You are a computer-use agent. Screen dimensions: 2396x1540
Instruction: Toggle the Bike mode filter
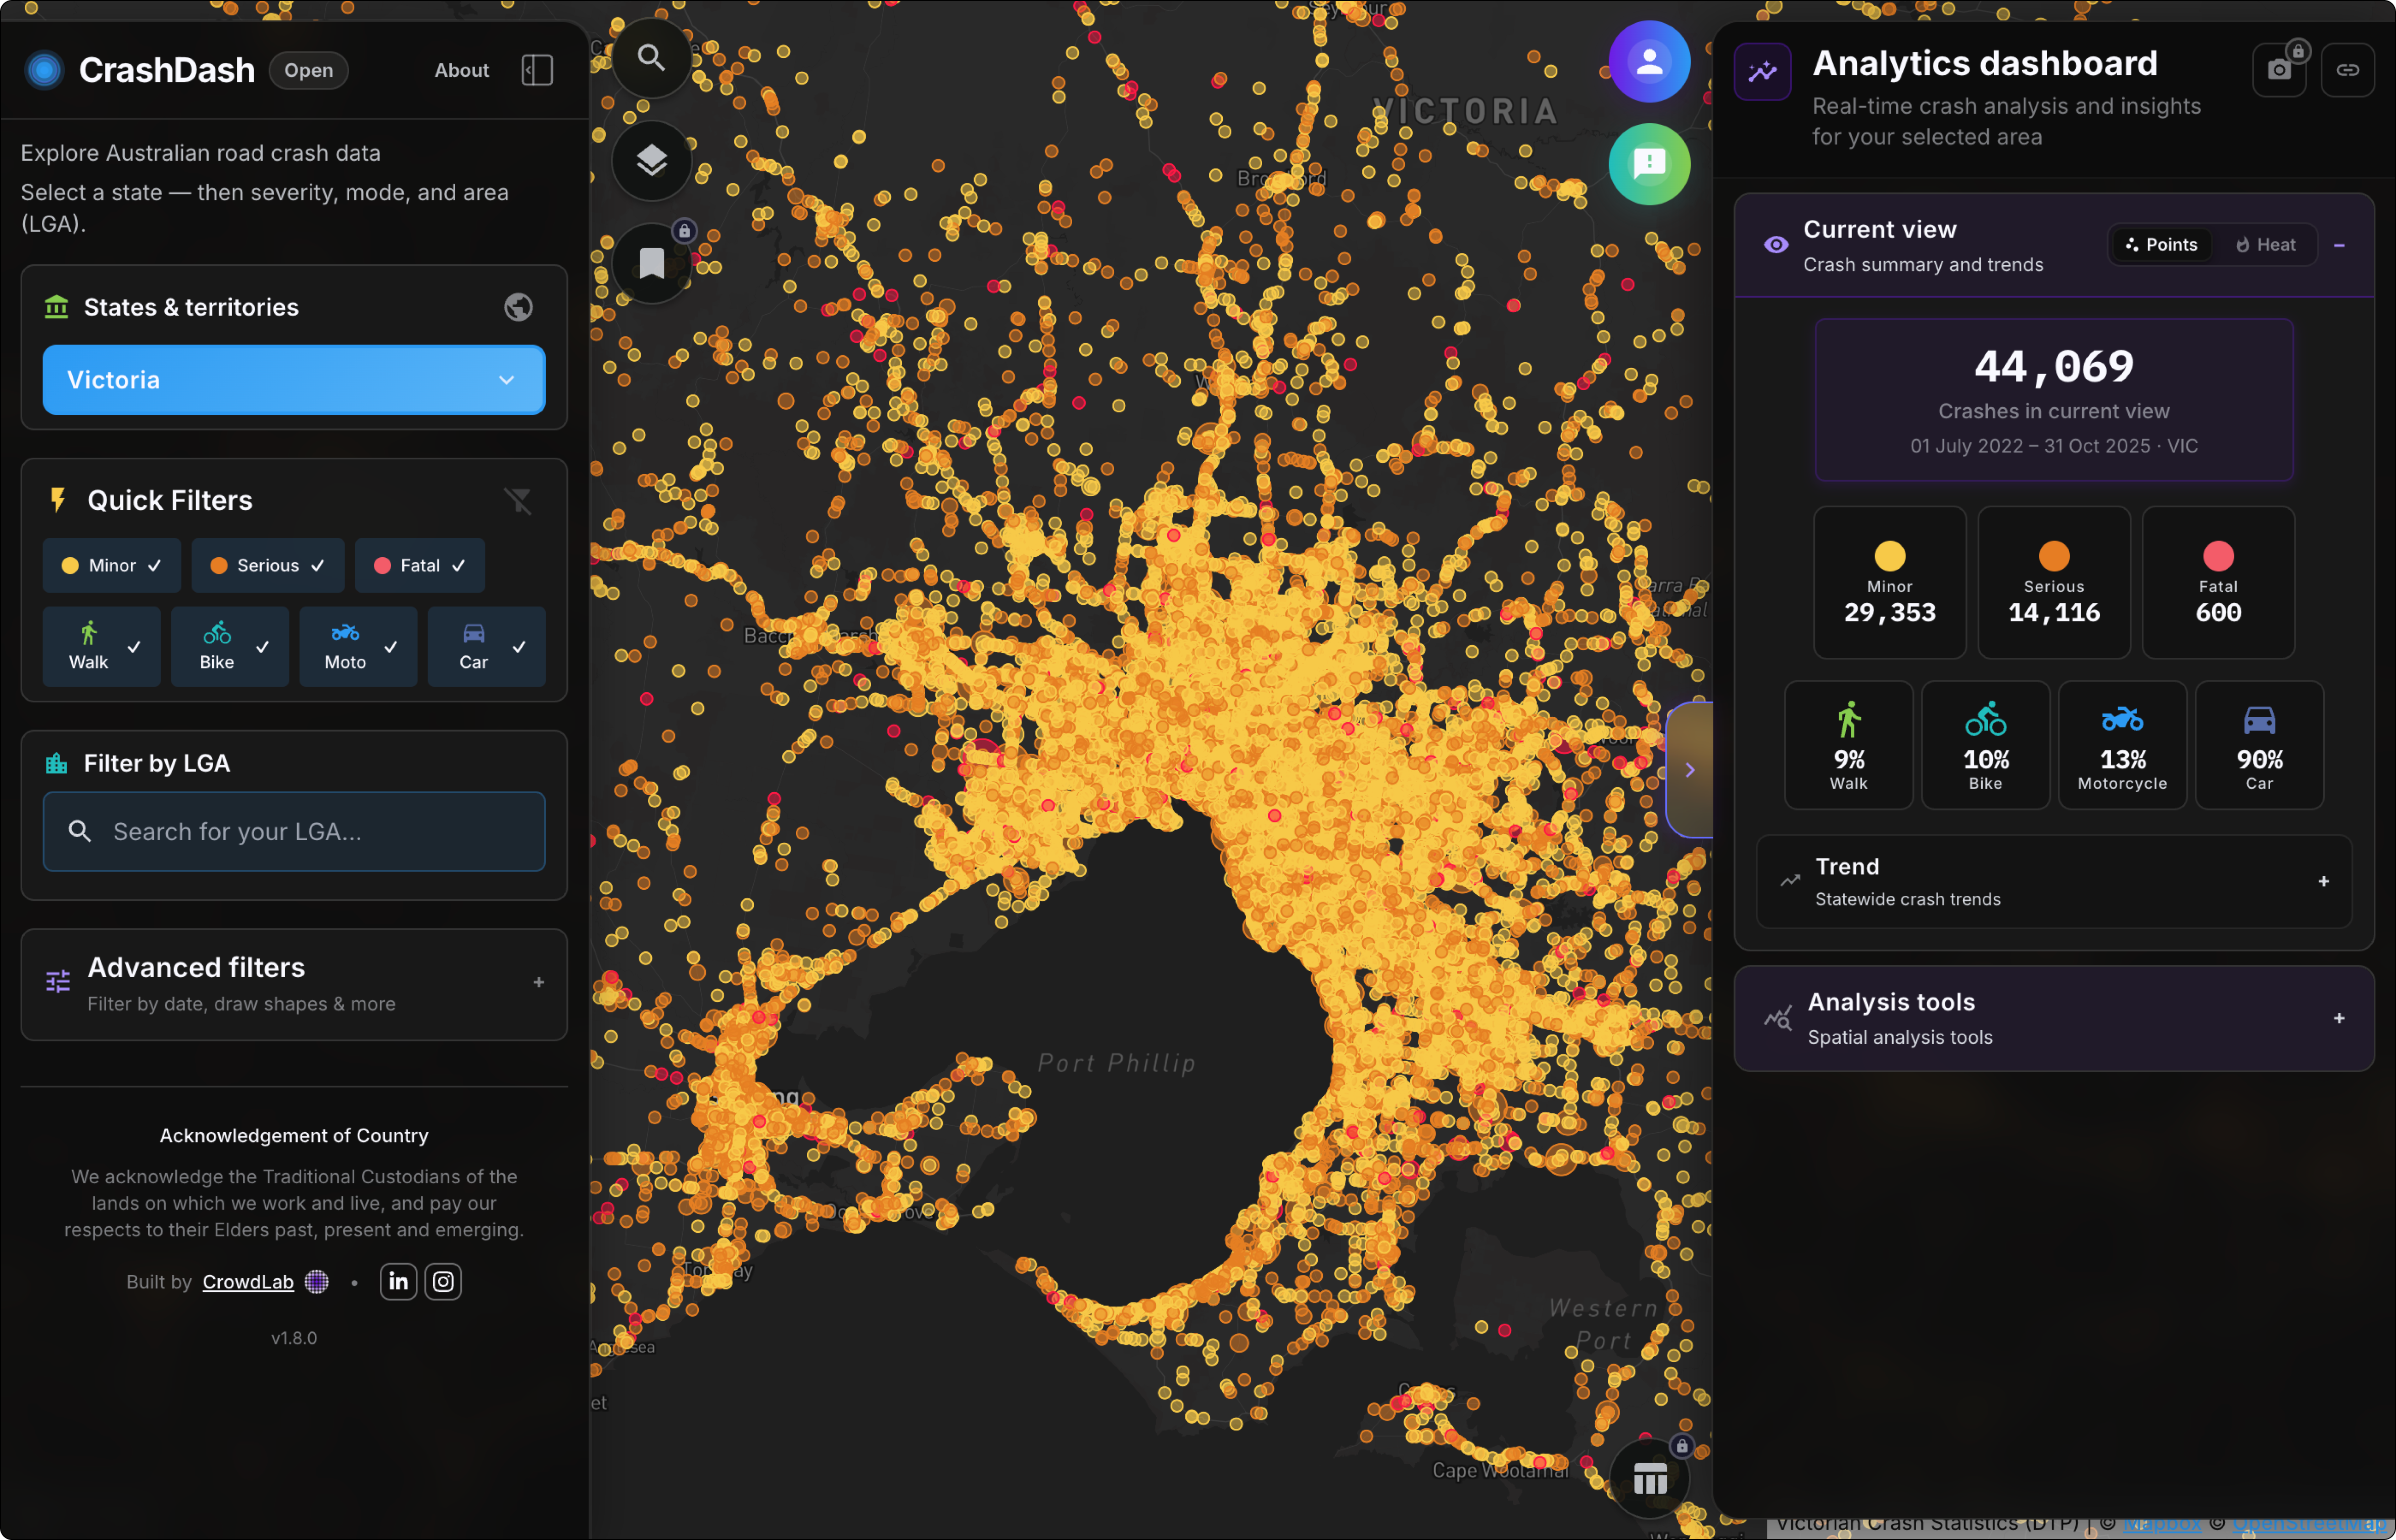pos(230,646)
